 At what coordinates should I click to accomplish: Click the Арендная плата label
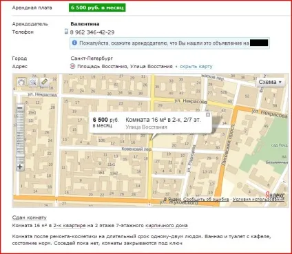pyautogui.click(x=32, y=8)
